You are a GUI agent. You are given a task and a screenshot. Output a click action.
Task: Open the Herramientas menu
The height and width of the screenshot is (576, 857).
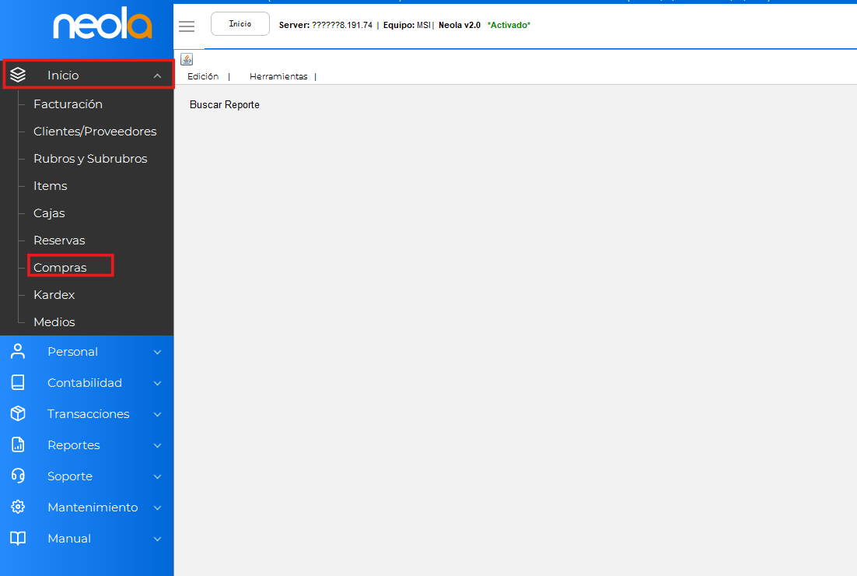click(278, 76)
